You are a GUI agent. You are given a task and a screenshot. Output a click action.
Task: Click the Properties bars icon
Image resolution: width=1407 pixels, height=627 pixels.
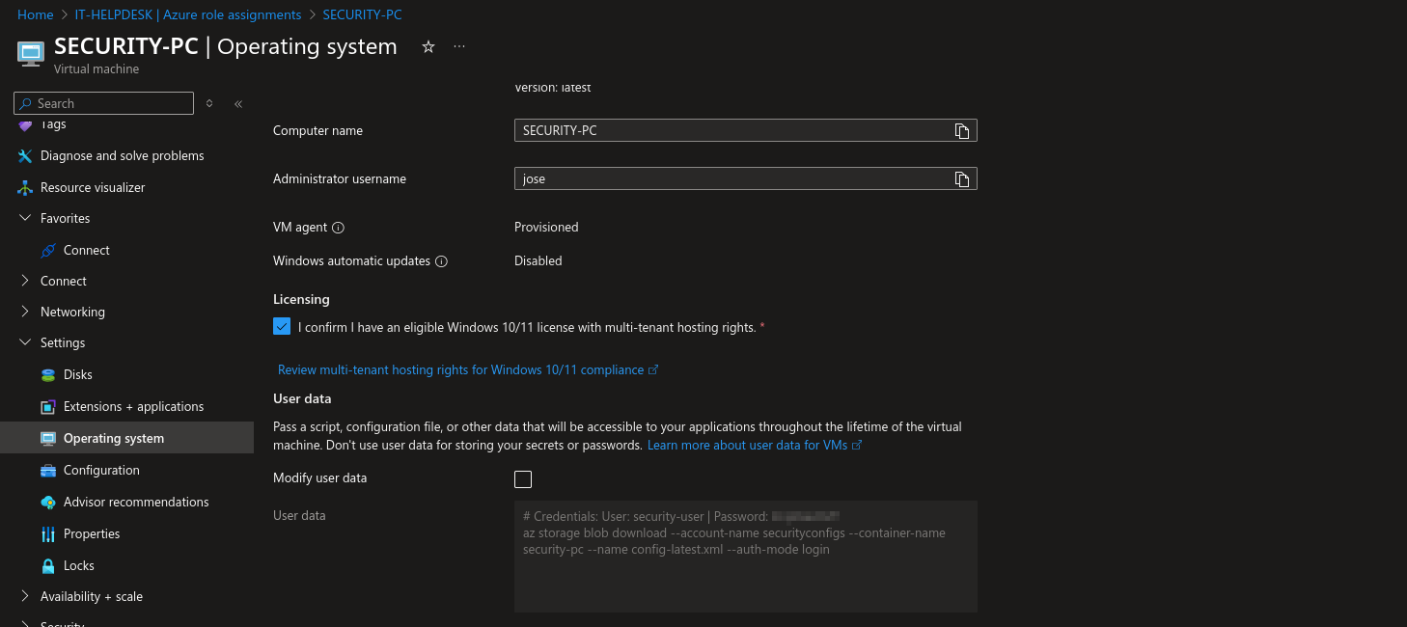[x=48, y=533]
